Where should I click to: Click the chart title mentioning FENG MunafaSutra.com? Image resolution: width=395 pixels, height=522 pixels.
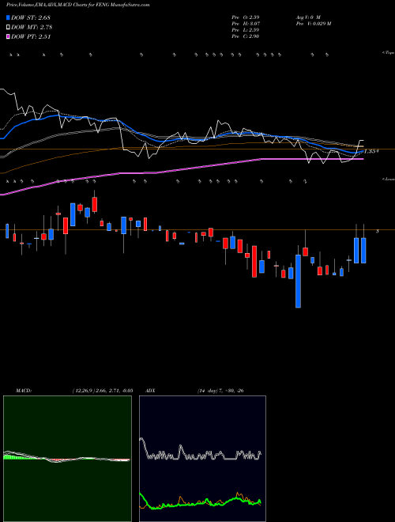click(77, 5)
